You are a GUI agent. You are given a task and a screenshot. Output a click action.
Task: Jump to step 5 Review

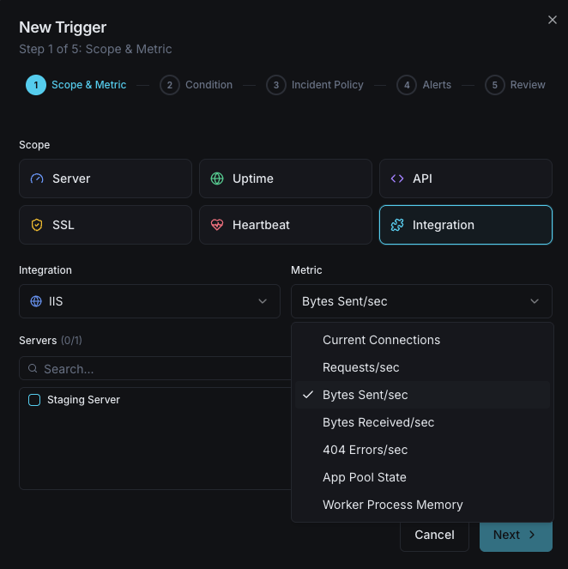(x=516, y=85)
